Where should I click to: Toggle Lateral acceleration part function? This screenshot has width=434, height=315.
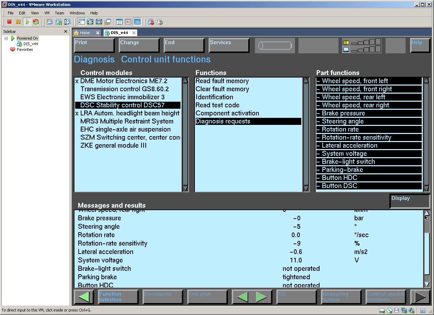(369, 146)
